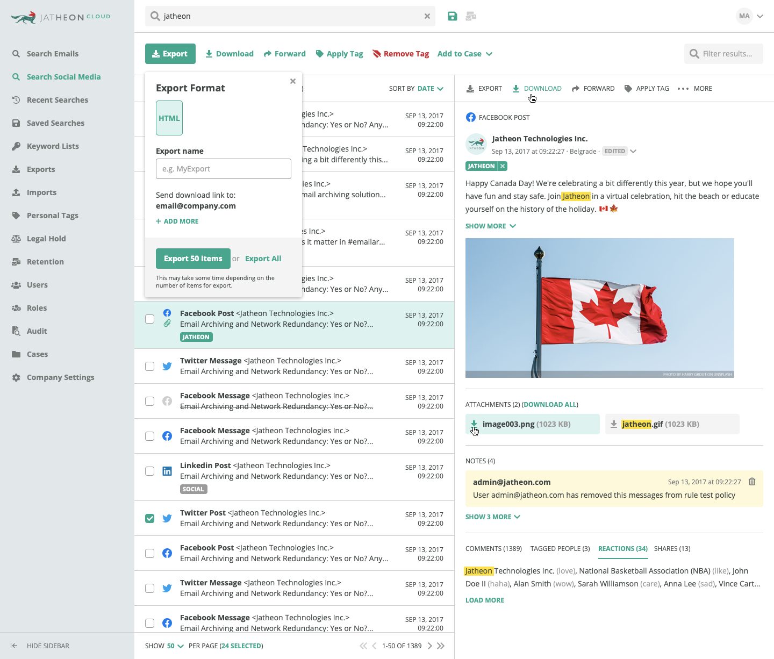Expand the post with Show More
Viewport: 774px width, 659px height.
click(x=491, y=226)
